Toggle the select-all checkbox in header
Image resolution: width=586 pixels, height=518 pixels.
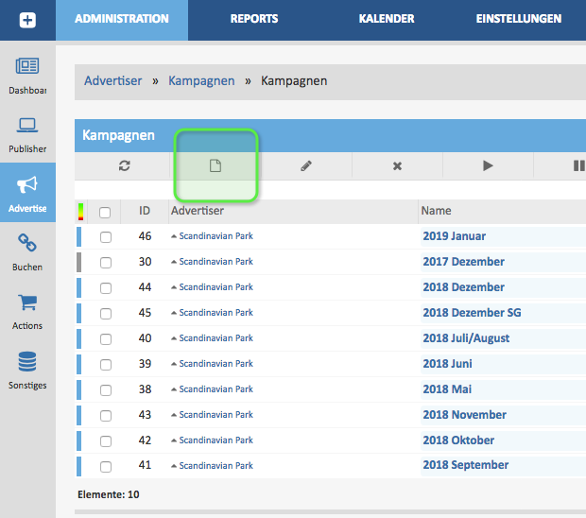click(105, 212)
